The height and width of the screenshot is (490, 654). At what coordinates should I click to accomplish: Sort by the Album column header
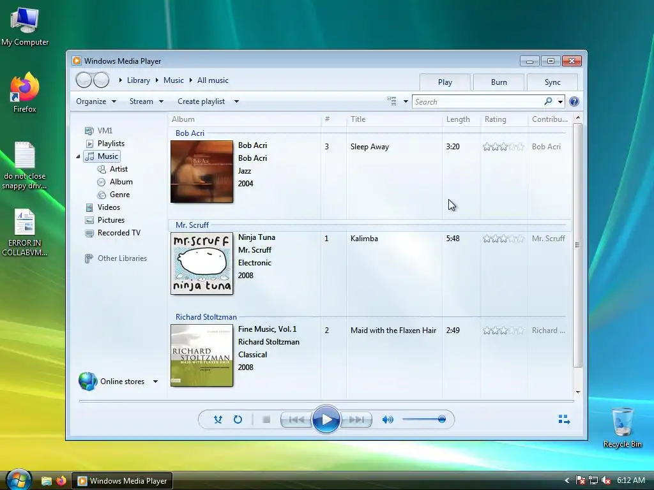[245, 119]
